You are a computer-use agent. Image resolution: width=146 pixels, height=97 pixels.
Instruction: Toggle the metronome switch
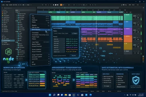pos(23,5)
